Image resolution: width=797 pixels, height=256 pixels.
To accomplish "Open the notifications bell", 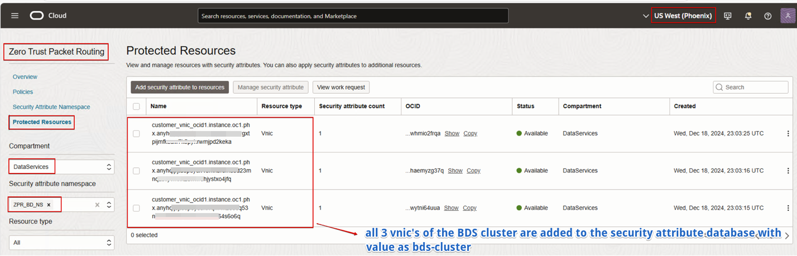I will (x=748, y=16).
